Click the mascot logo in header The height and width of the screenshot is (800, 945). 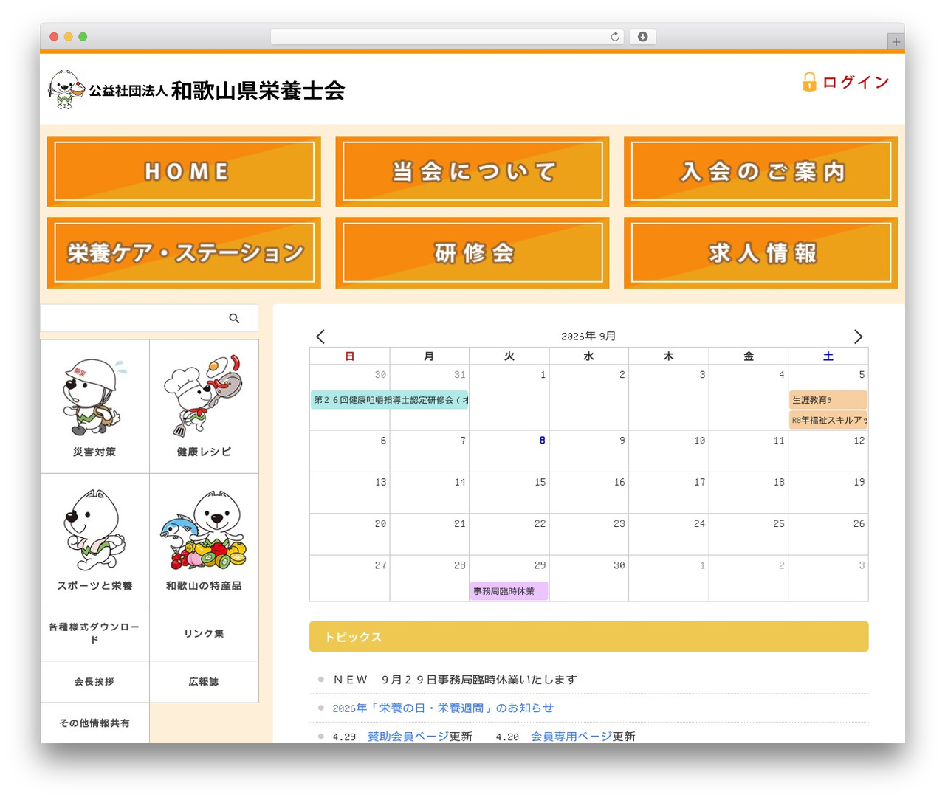66,90
